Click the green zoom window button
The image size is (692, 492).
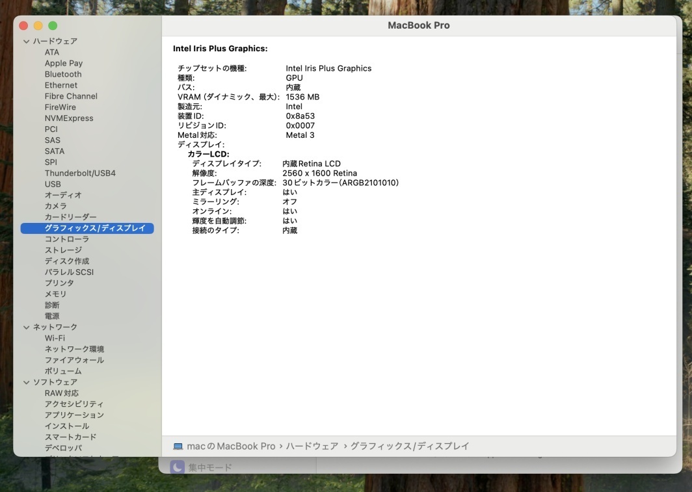pyautogui.click(x=53, y=25)
